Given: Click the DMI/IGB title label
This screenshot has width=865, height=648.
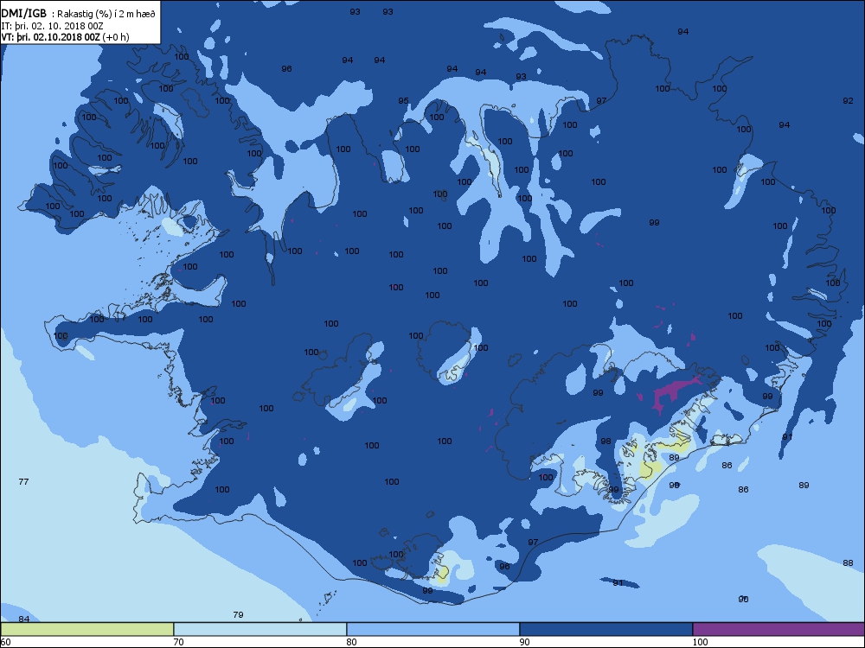Looking at the screenshot, I should [24, 14].
